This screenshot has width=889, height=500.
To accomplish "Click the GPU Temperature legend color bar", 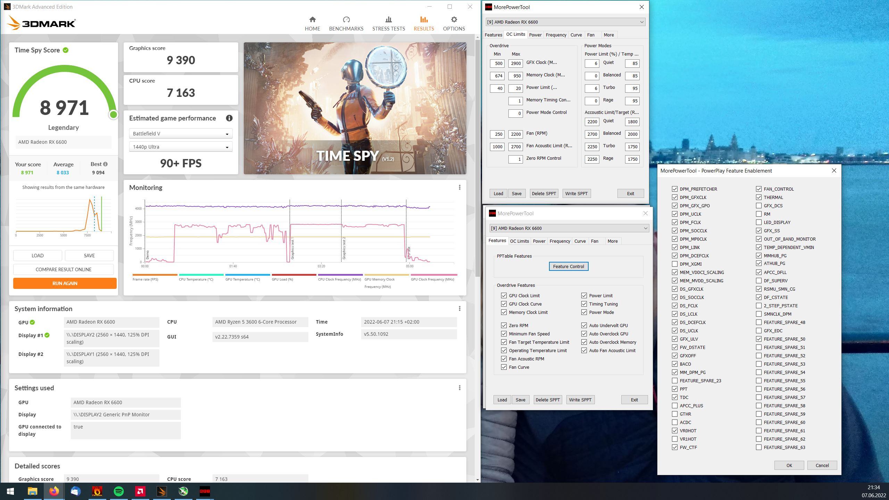I will 248,275.
